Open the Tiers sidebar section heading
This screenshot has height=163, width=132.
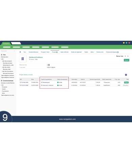pos(4,55)
